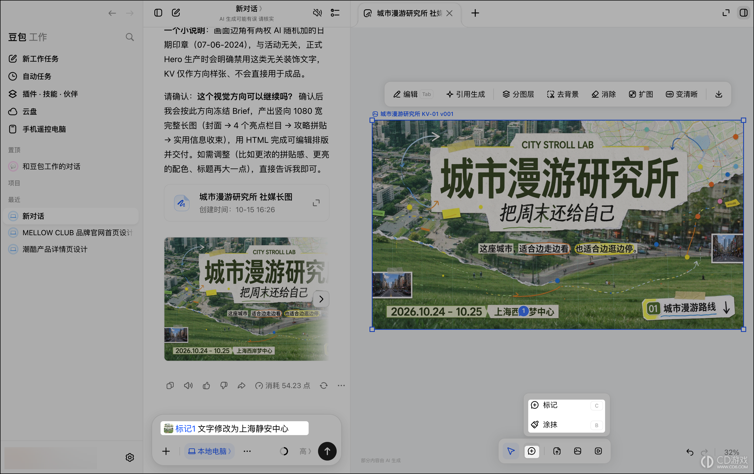The image size is (754, 474).
Task: Open 云盘
Action: tap(71, 112)
